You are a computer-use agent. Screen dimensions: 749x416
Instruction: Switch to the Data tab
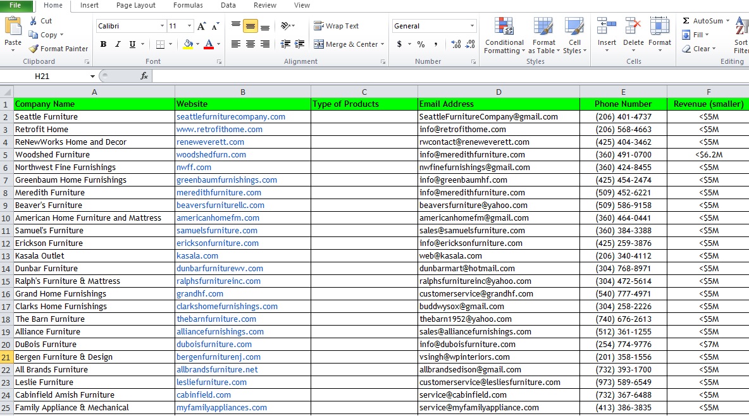pyautogui.click(x=228, y=5)
